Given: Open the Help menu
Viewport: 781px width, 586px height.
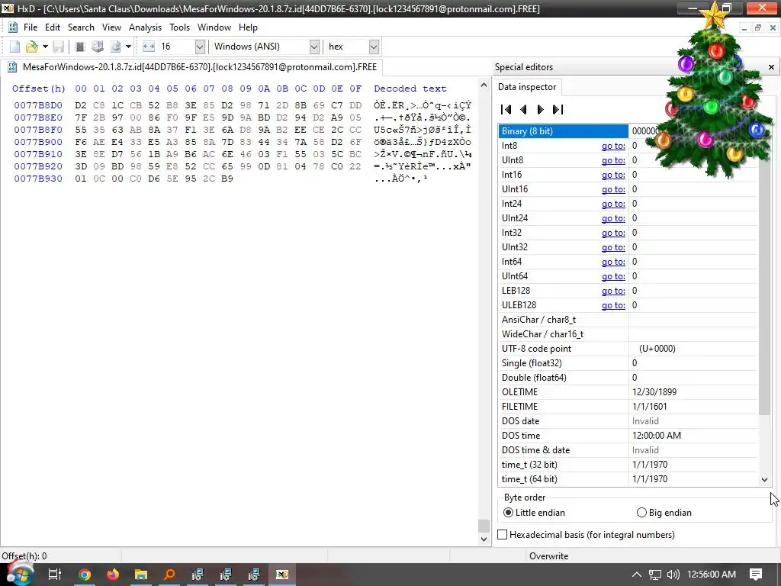Looking at the screenshot, I should click(x=248, y=27).
